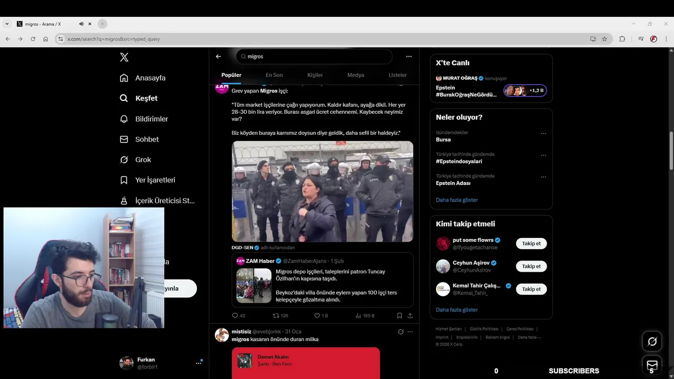
Task: Click the migros search field
Action: pos(314,56)
